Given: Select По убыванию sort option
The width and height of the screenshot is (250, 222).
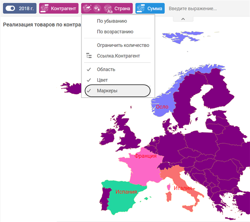Looking at the screenshot, I should (x=112, y=21).
